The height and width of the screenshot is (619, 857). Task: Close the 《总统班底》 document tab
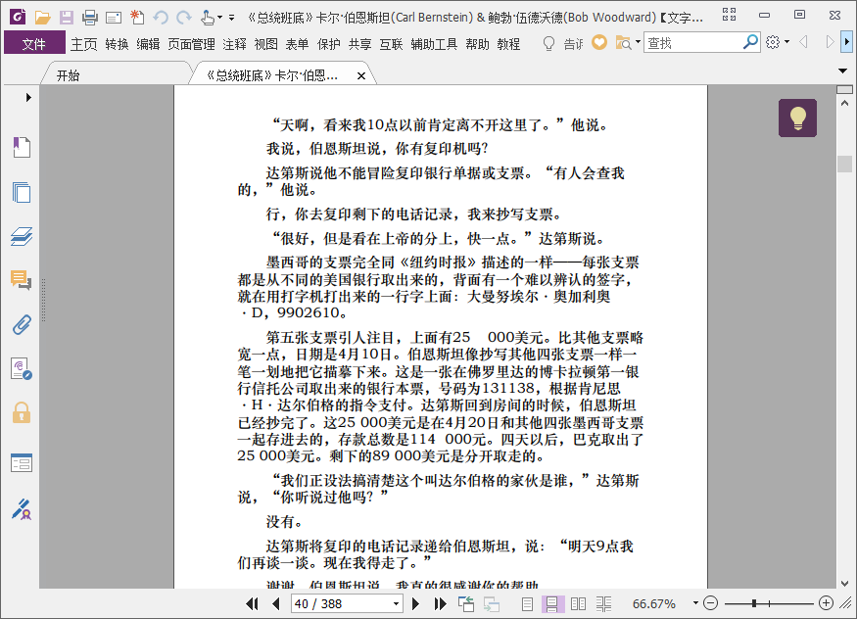360,76
